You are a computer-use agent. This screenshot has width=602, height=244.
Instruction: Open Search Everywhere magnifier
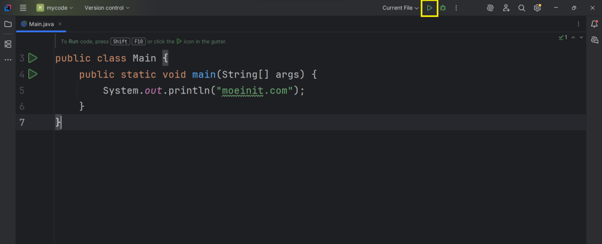point(521,8)
